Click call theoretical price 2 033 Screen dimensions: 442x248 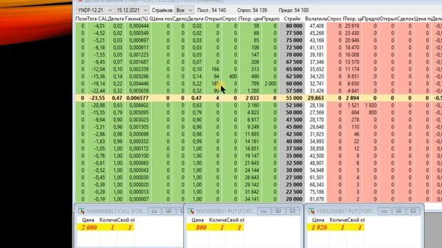(253, 98)
